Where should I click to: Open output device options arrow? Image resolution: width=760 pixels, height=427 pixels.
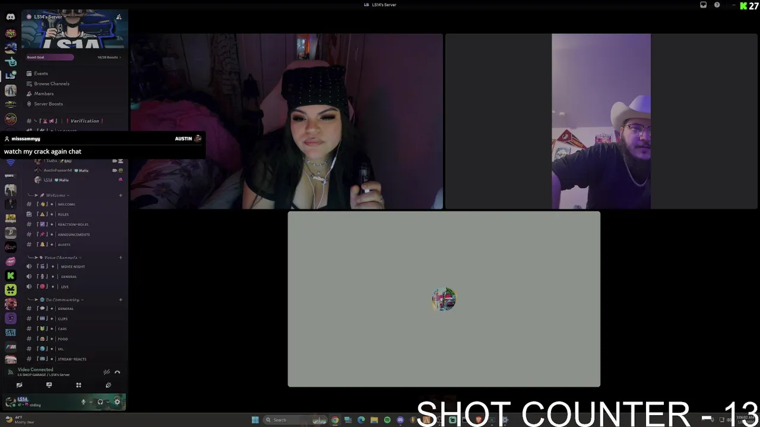pos(107,402)
